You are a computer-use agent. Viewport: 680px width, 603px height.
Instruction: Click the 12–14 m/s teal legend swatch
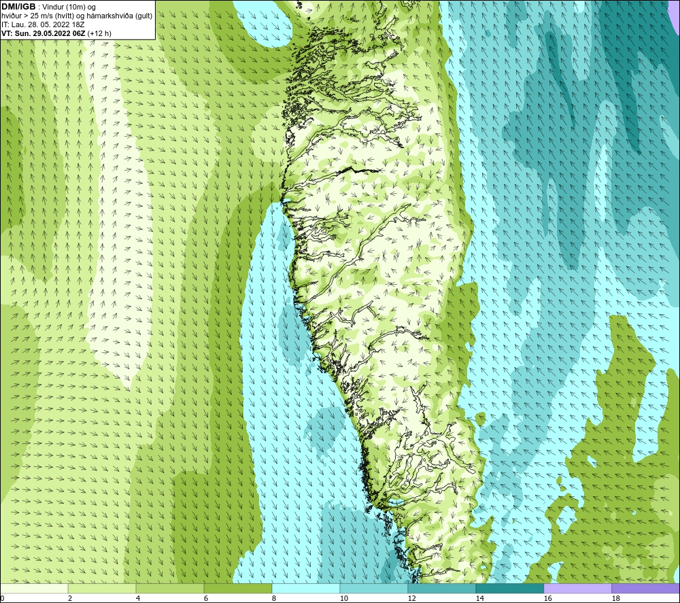tap(442, 588)
